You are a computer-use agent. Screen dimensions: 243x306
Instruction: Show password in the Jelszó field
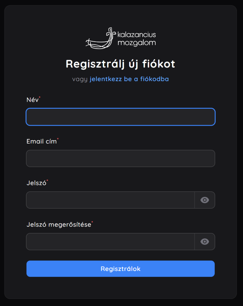tap(205, 200)
